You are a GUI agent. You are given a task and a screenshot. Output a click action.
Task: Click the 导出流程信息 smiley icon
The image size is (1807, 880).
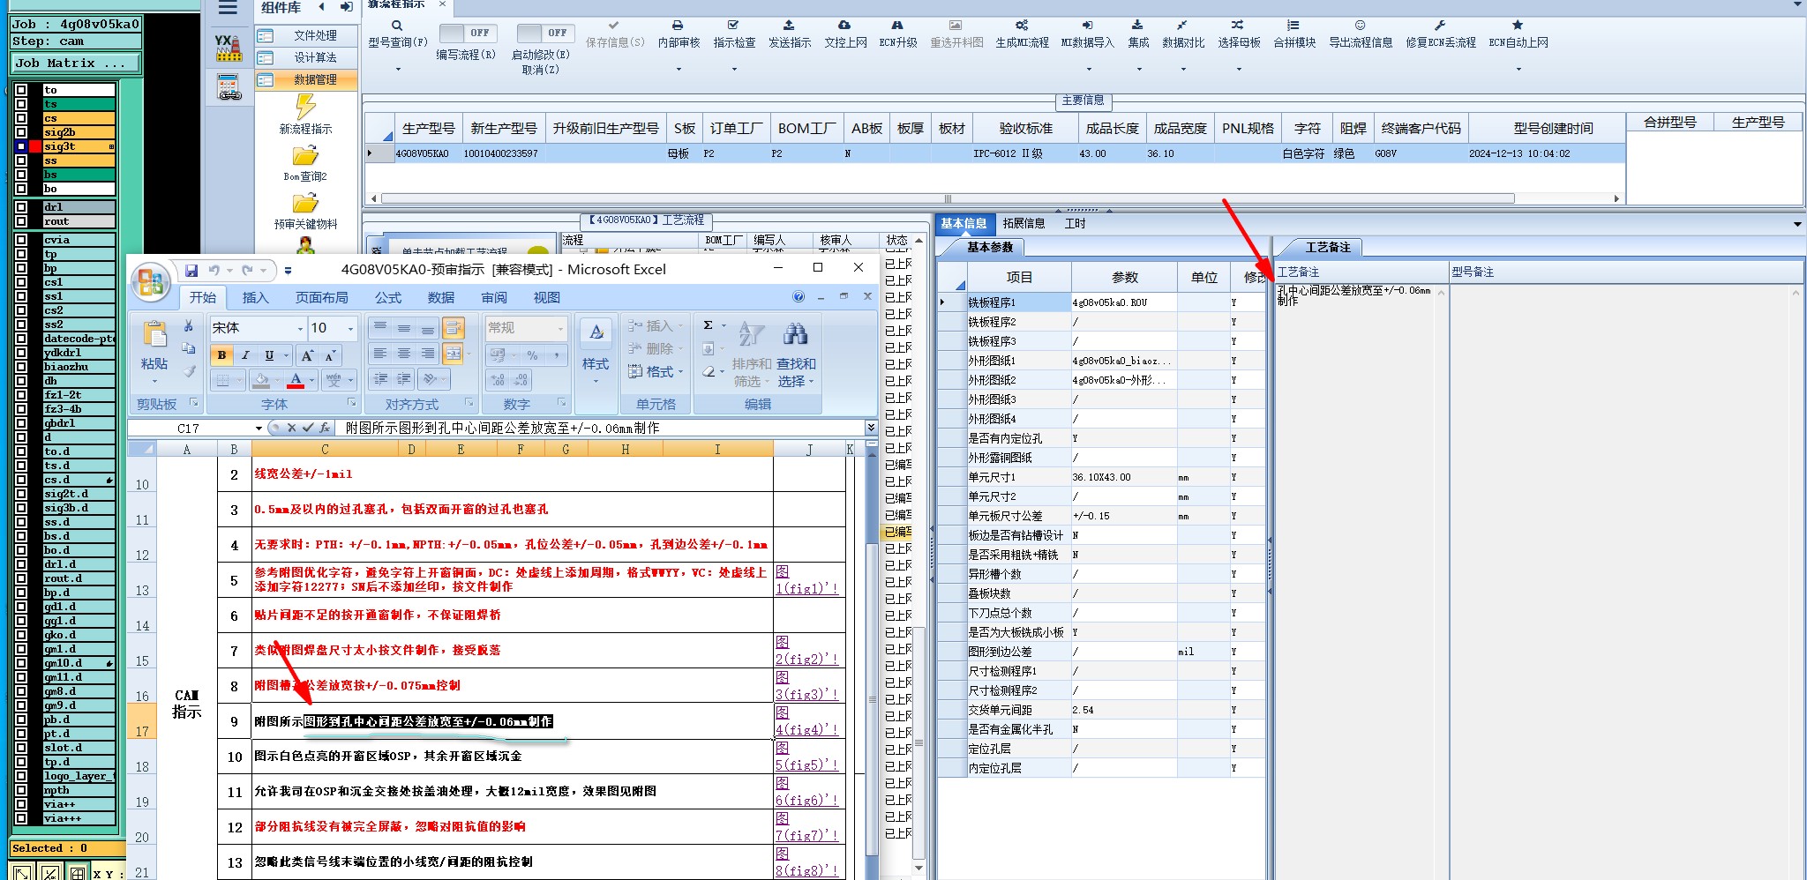coord(1361,26)
